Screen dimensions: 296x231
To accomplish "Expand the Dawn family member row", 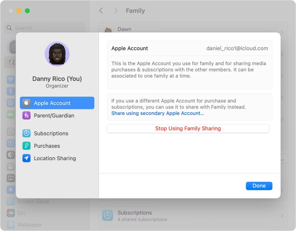I will (282, 32).
